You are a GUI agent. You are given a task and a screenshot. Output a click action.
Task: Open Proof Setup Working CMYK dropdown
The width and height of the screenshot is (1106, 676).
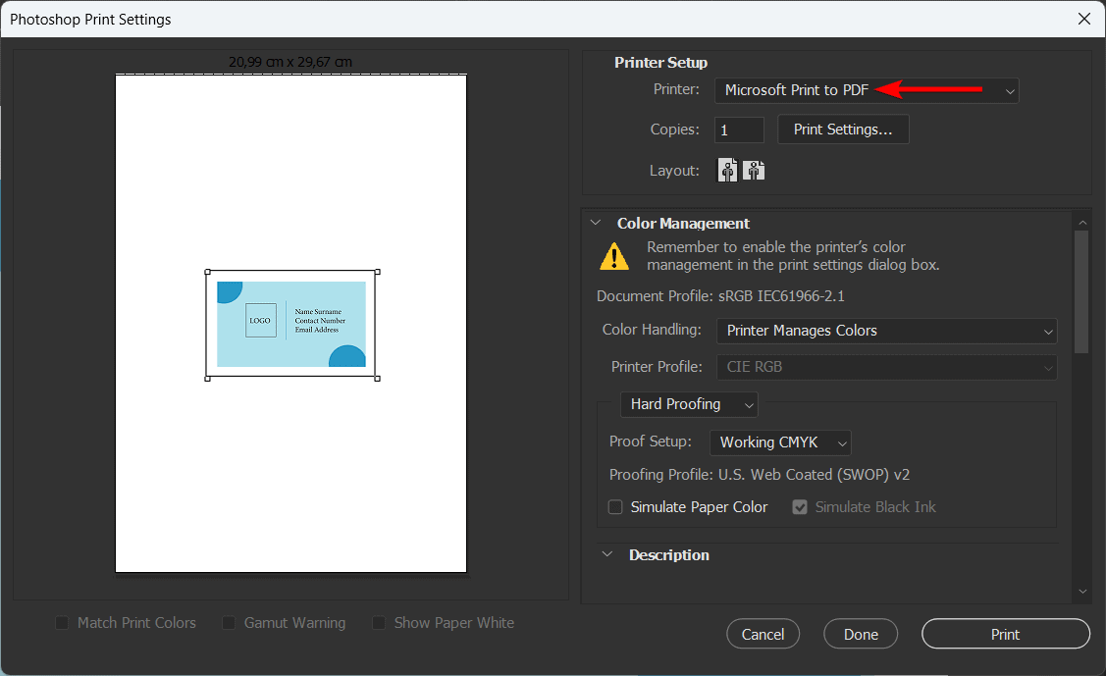click(780, 442)
